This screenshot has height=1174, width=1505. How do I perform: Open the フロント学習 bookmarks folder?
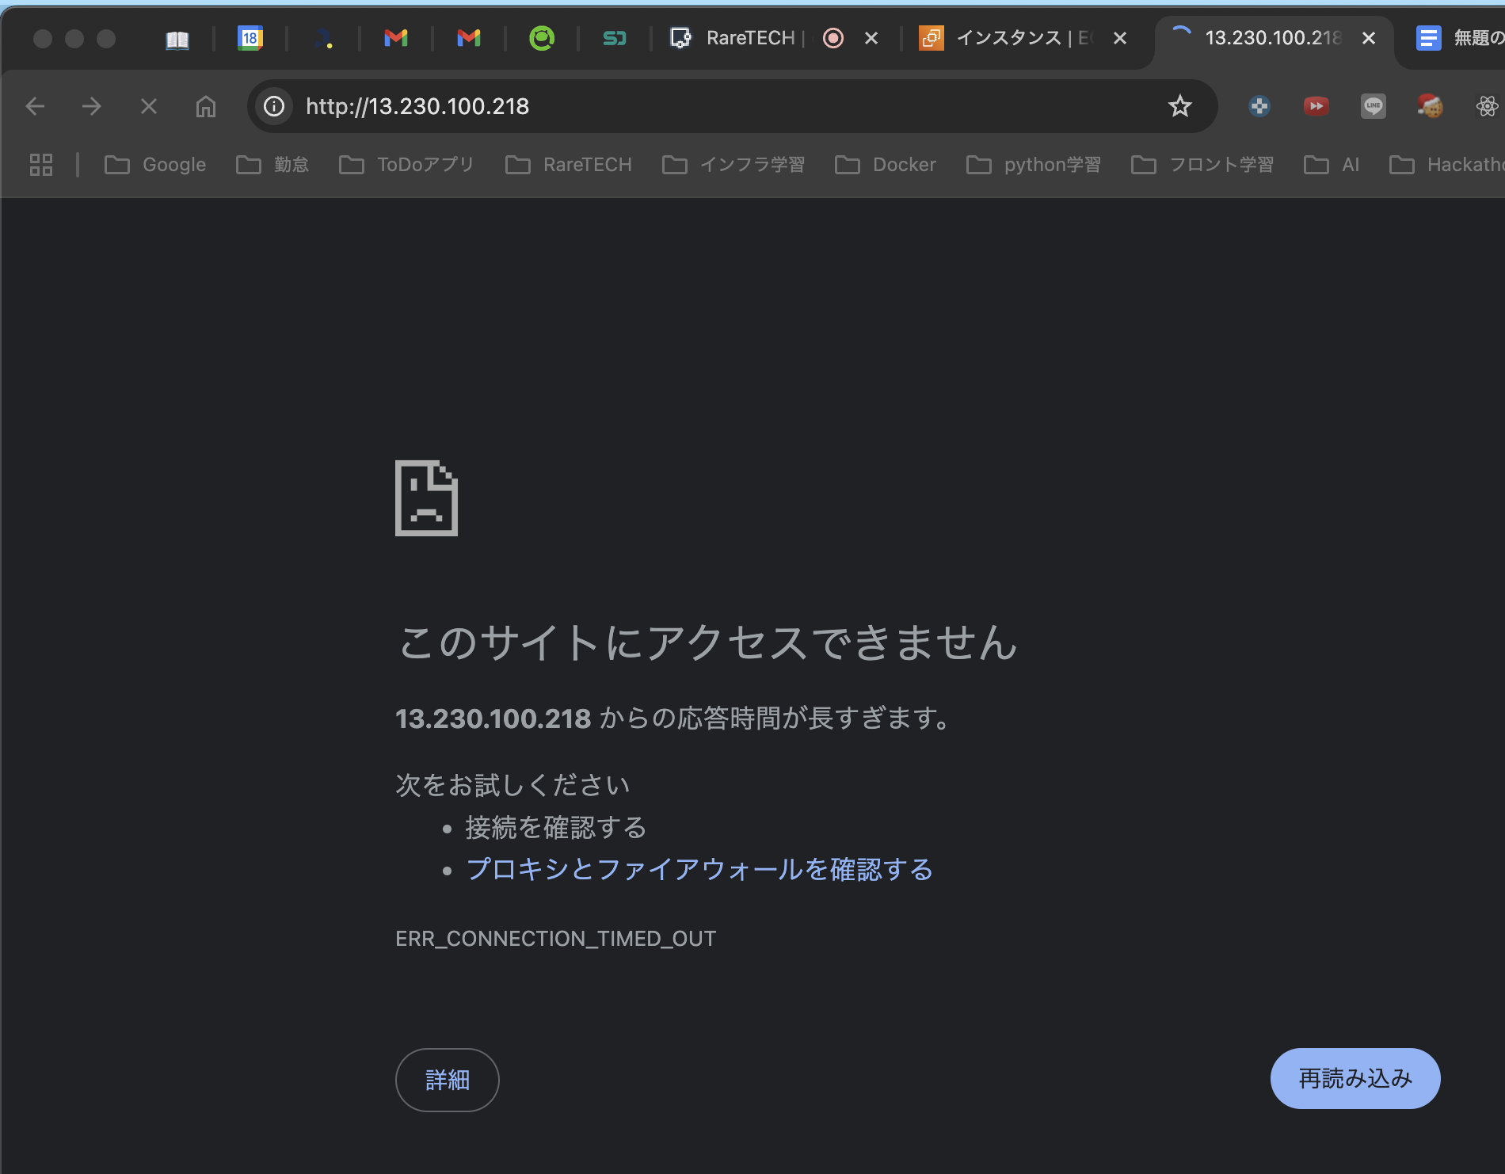coord(1221,164)
